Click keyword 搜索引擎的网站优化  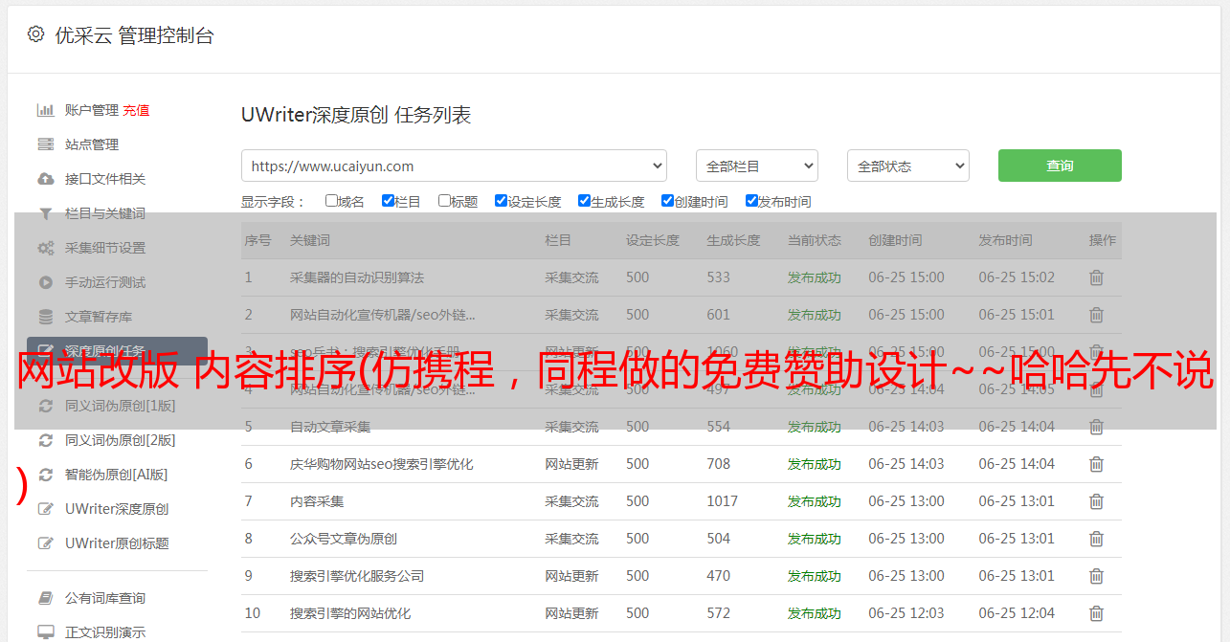[x=350, y=613]
